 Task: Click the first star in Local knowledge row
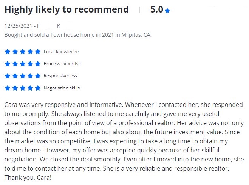coord(8,52)
